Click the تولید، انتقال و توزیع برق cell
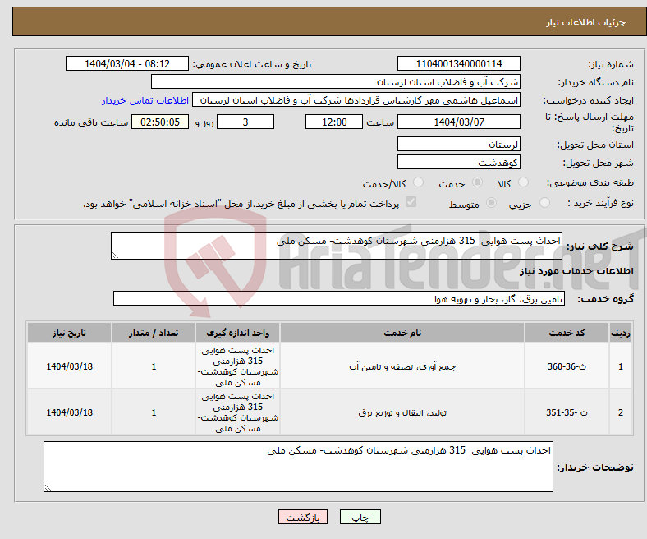The image size is (647, 539). (x=402, y=412)
